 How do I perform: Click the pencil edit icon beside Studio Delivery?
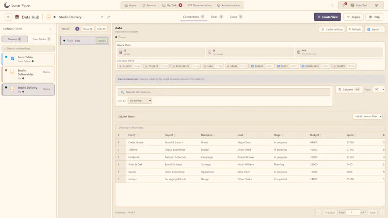pyautogui.click(x=108, y=17)
